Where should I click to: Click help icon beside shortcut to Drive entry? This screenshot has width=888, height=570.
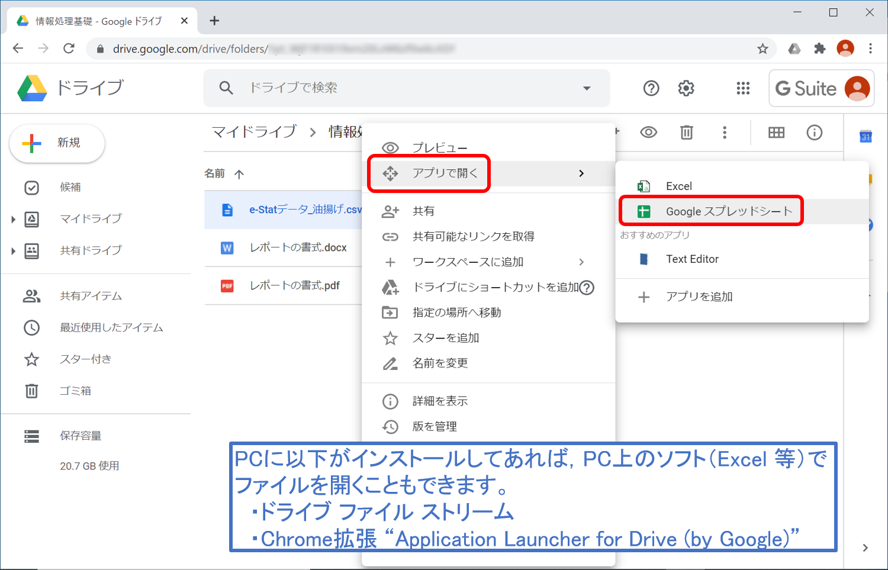[587, 288]
